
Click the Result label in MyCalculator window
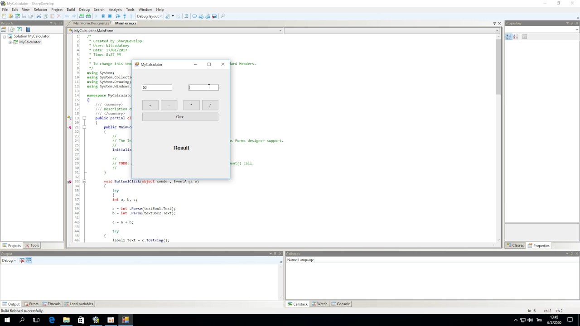(x=181, y=148)
